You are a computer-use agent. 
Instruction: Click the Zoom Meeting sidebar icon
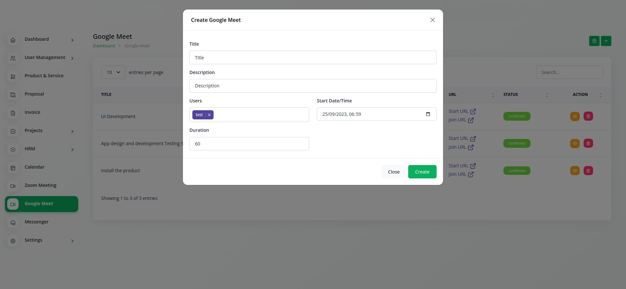pos(13,186)
